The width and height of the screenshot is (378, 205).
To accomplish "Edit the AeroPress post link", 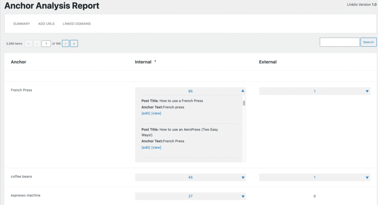I will click(x=146, y=148).
